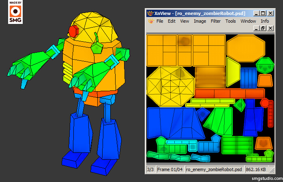Open the File menu in XnView
This screenshot has height=182, width=283.
[160, 21]
